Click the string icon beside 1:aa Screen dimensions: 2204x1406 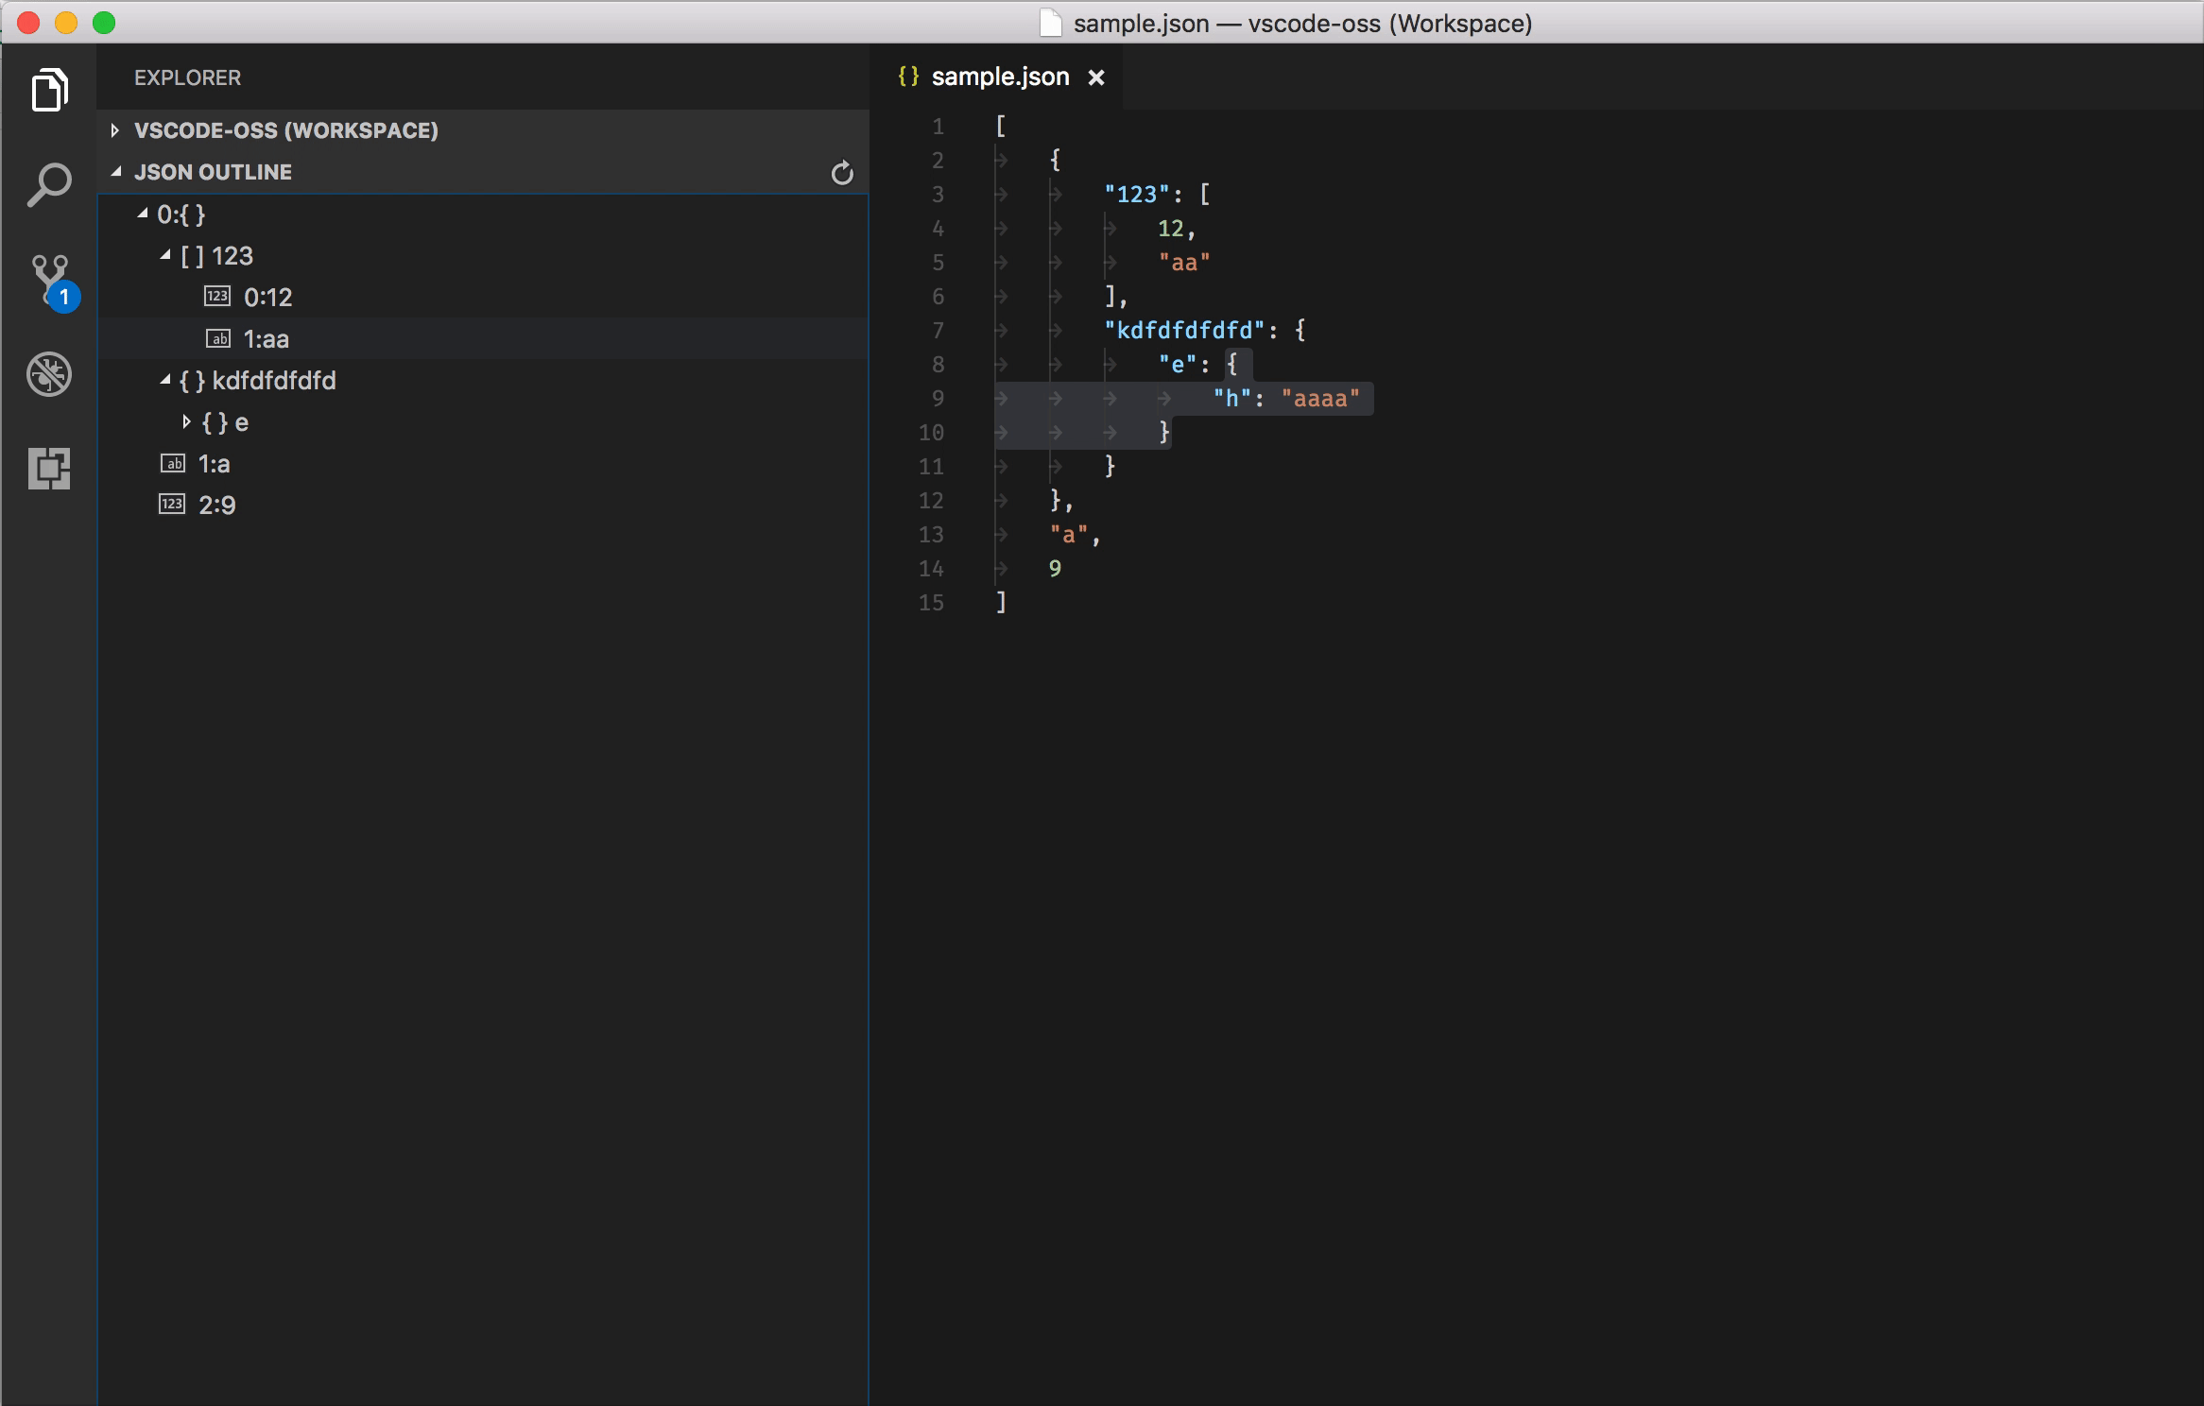pyautogui.click(x=217, y=338)
